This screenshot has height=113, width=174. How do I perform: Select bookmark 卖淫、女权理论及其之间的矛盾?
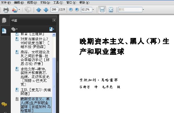point(35,58)
